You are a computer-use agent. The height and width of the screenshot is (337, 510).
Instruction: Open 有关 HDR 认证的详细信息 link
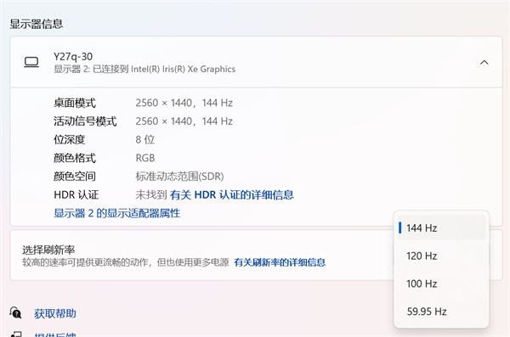[231, 194]
